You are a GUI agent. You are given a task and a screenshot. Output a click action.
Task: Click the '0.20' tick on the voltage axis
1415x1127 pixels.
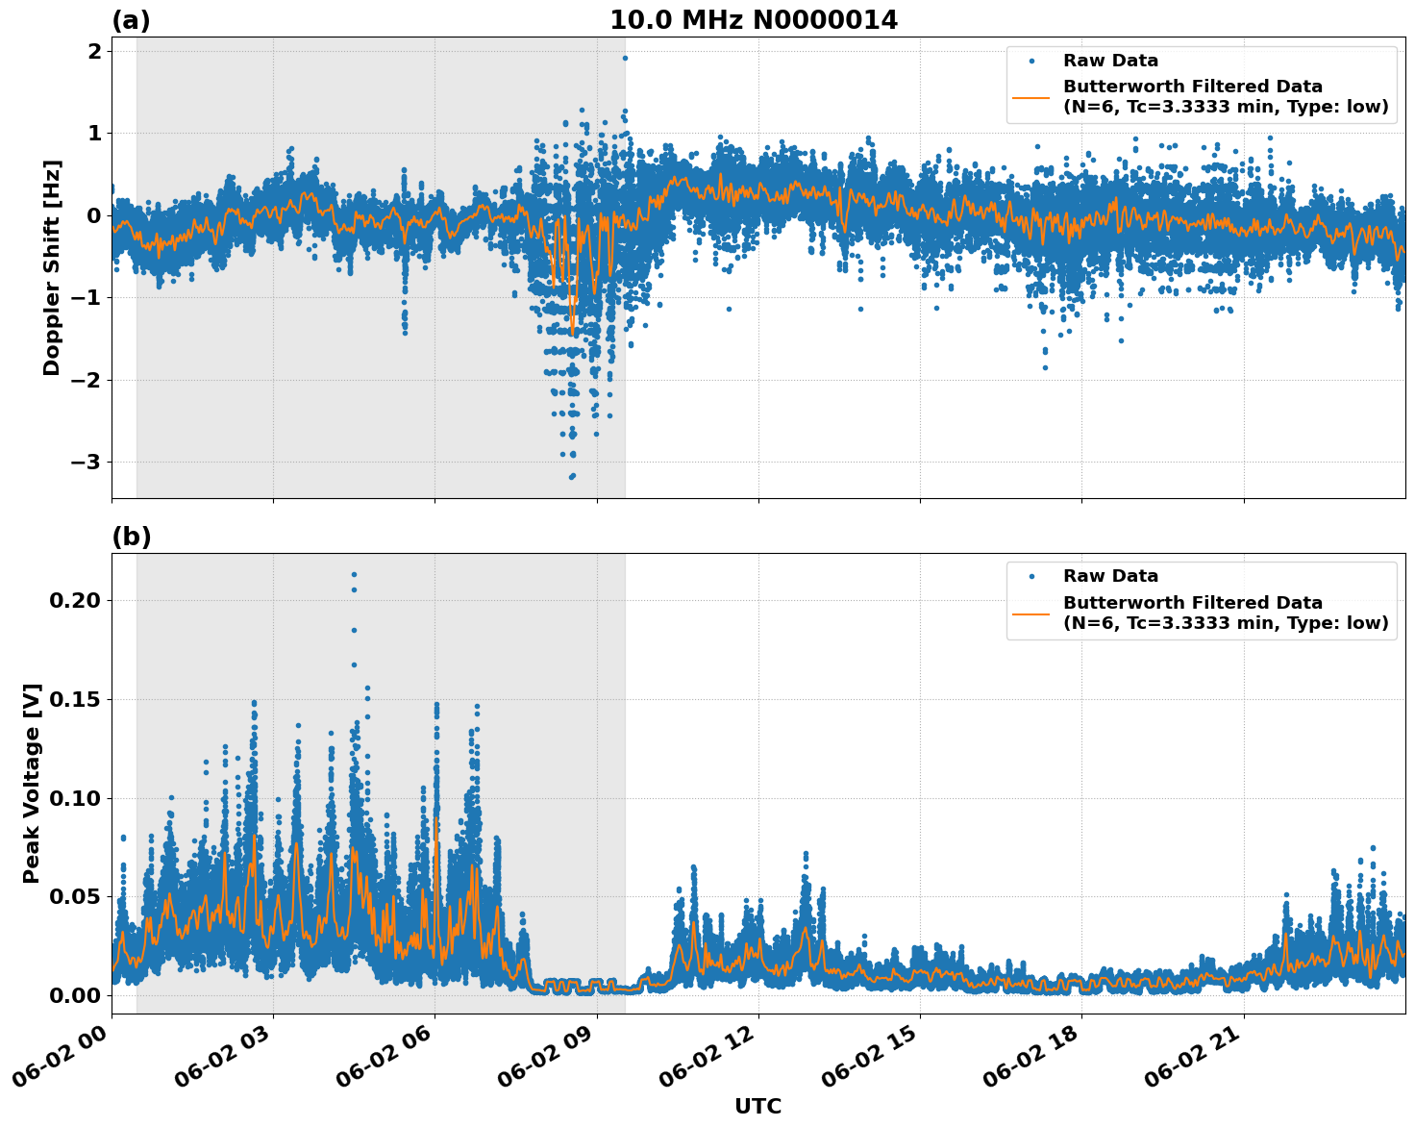[x=75, y=601]
